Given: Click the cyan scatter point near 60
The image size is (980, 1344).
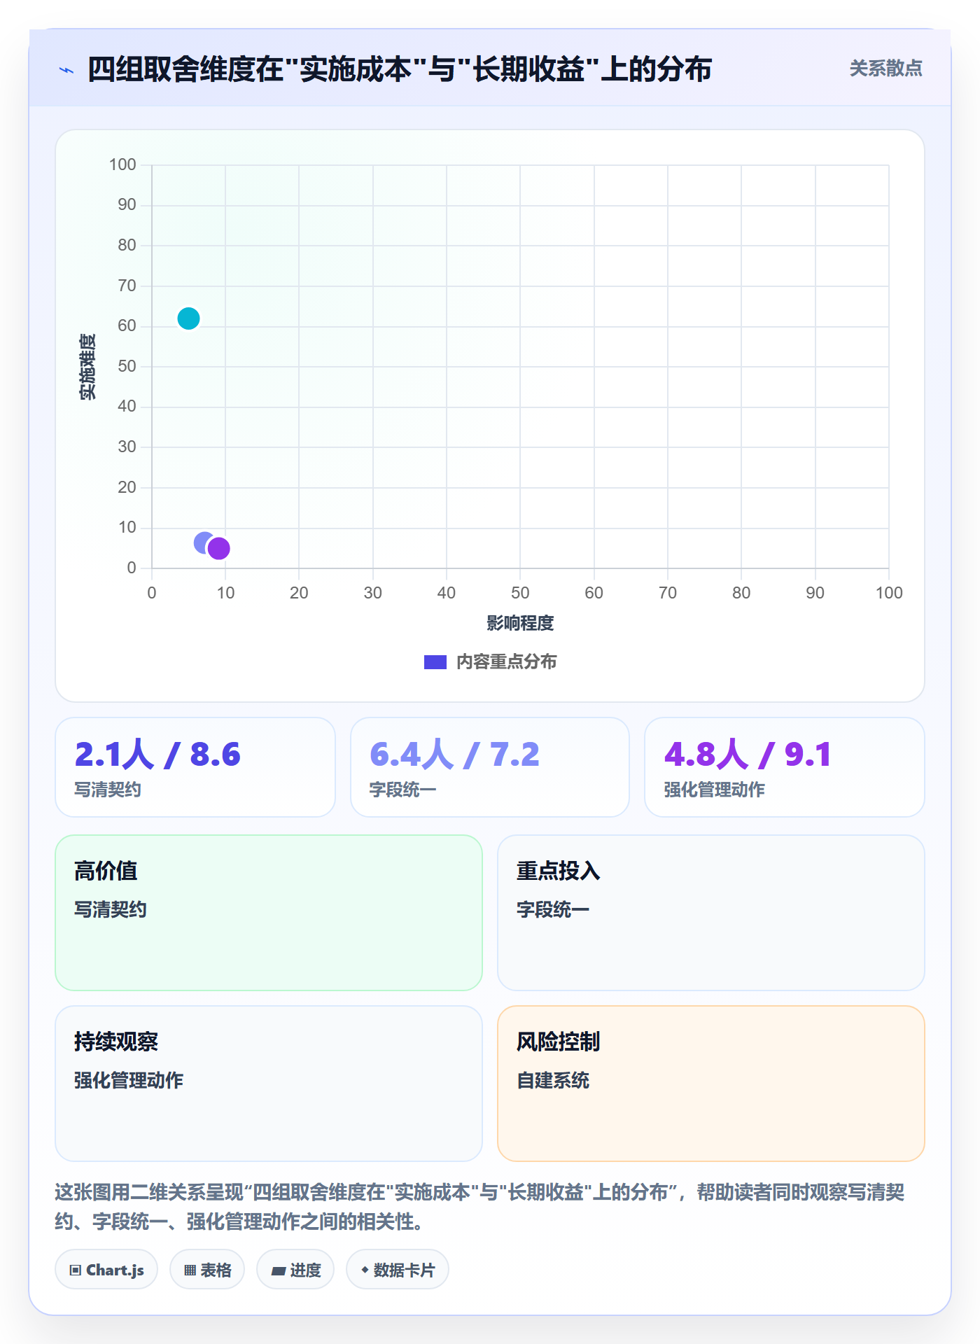Looking at the screenshot, I should tap(188, 318).
